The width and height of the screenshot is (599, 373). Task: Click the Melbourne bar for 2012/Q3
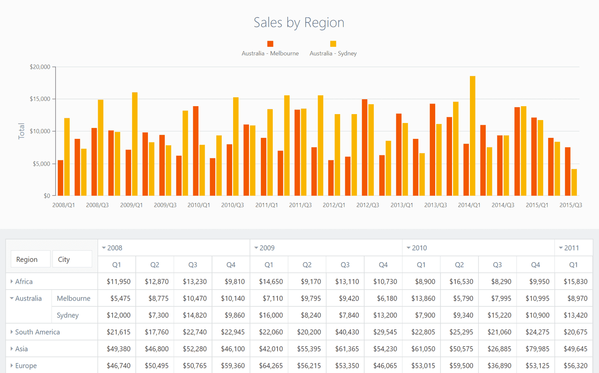(x=365, y=147)
